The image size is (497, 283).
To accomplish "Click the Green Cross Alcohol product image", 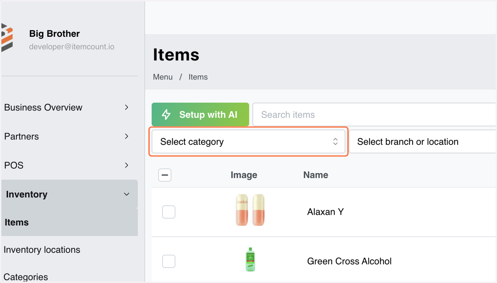I will (x=250, y=259).
